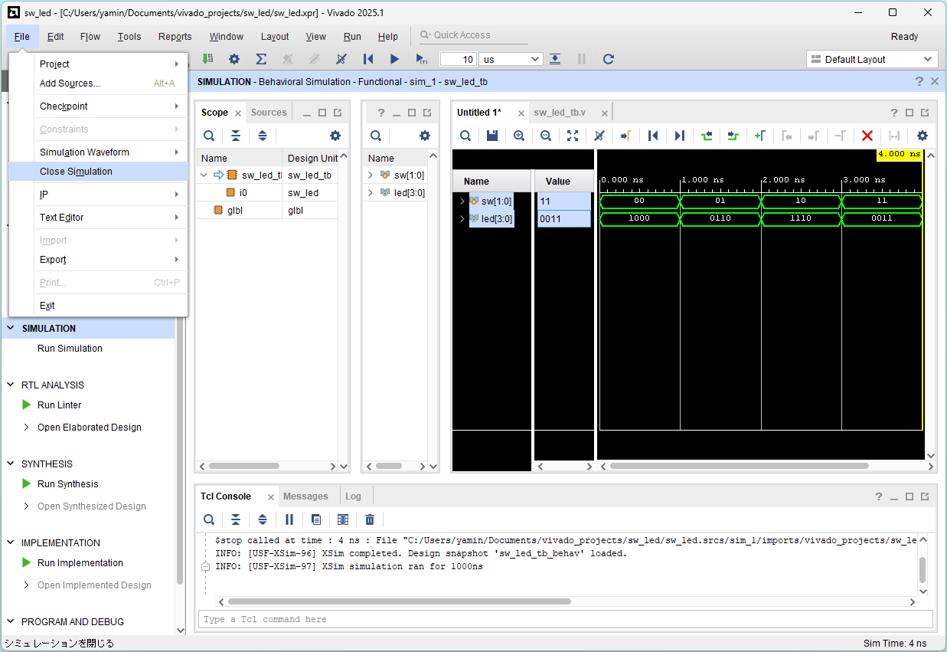This screenshot has width=947, height=652.
Task: Open the time unit dropdown showing us
Action: (511, 59)
